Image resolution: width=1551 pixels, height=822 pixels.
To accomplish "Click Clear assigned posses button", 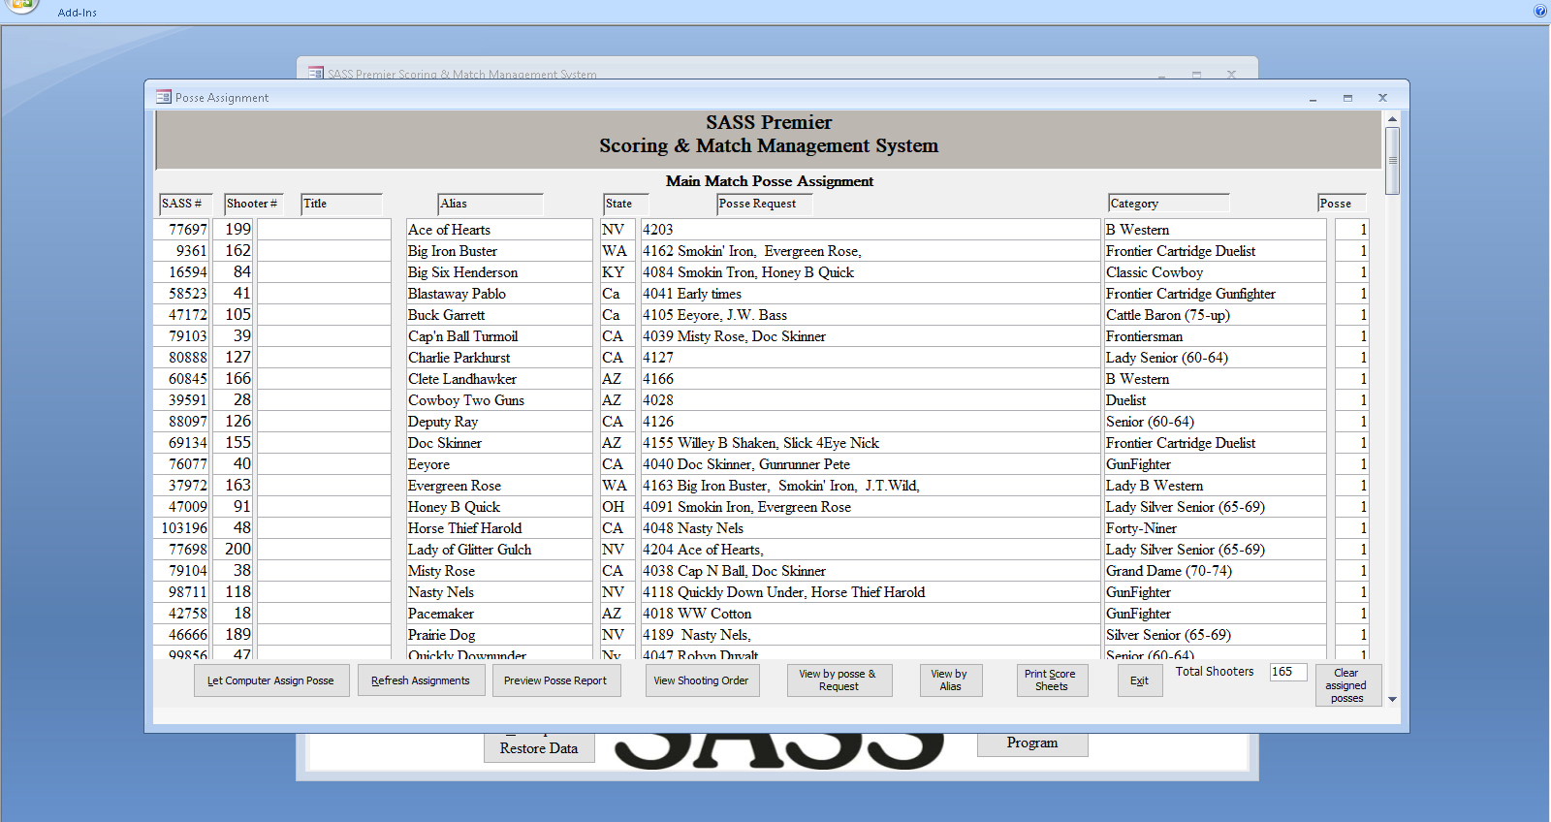I will pyautogui.click(x=1347, y=685).
